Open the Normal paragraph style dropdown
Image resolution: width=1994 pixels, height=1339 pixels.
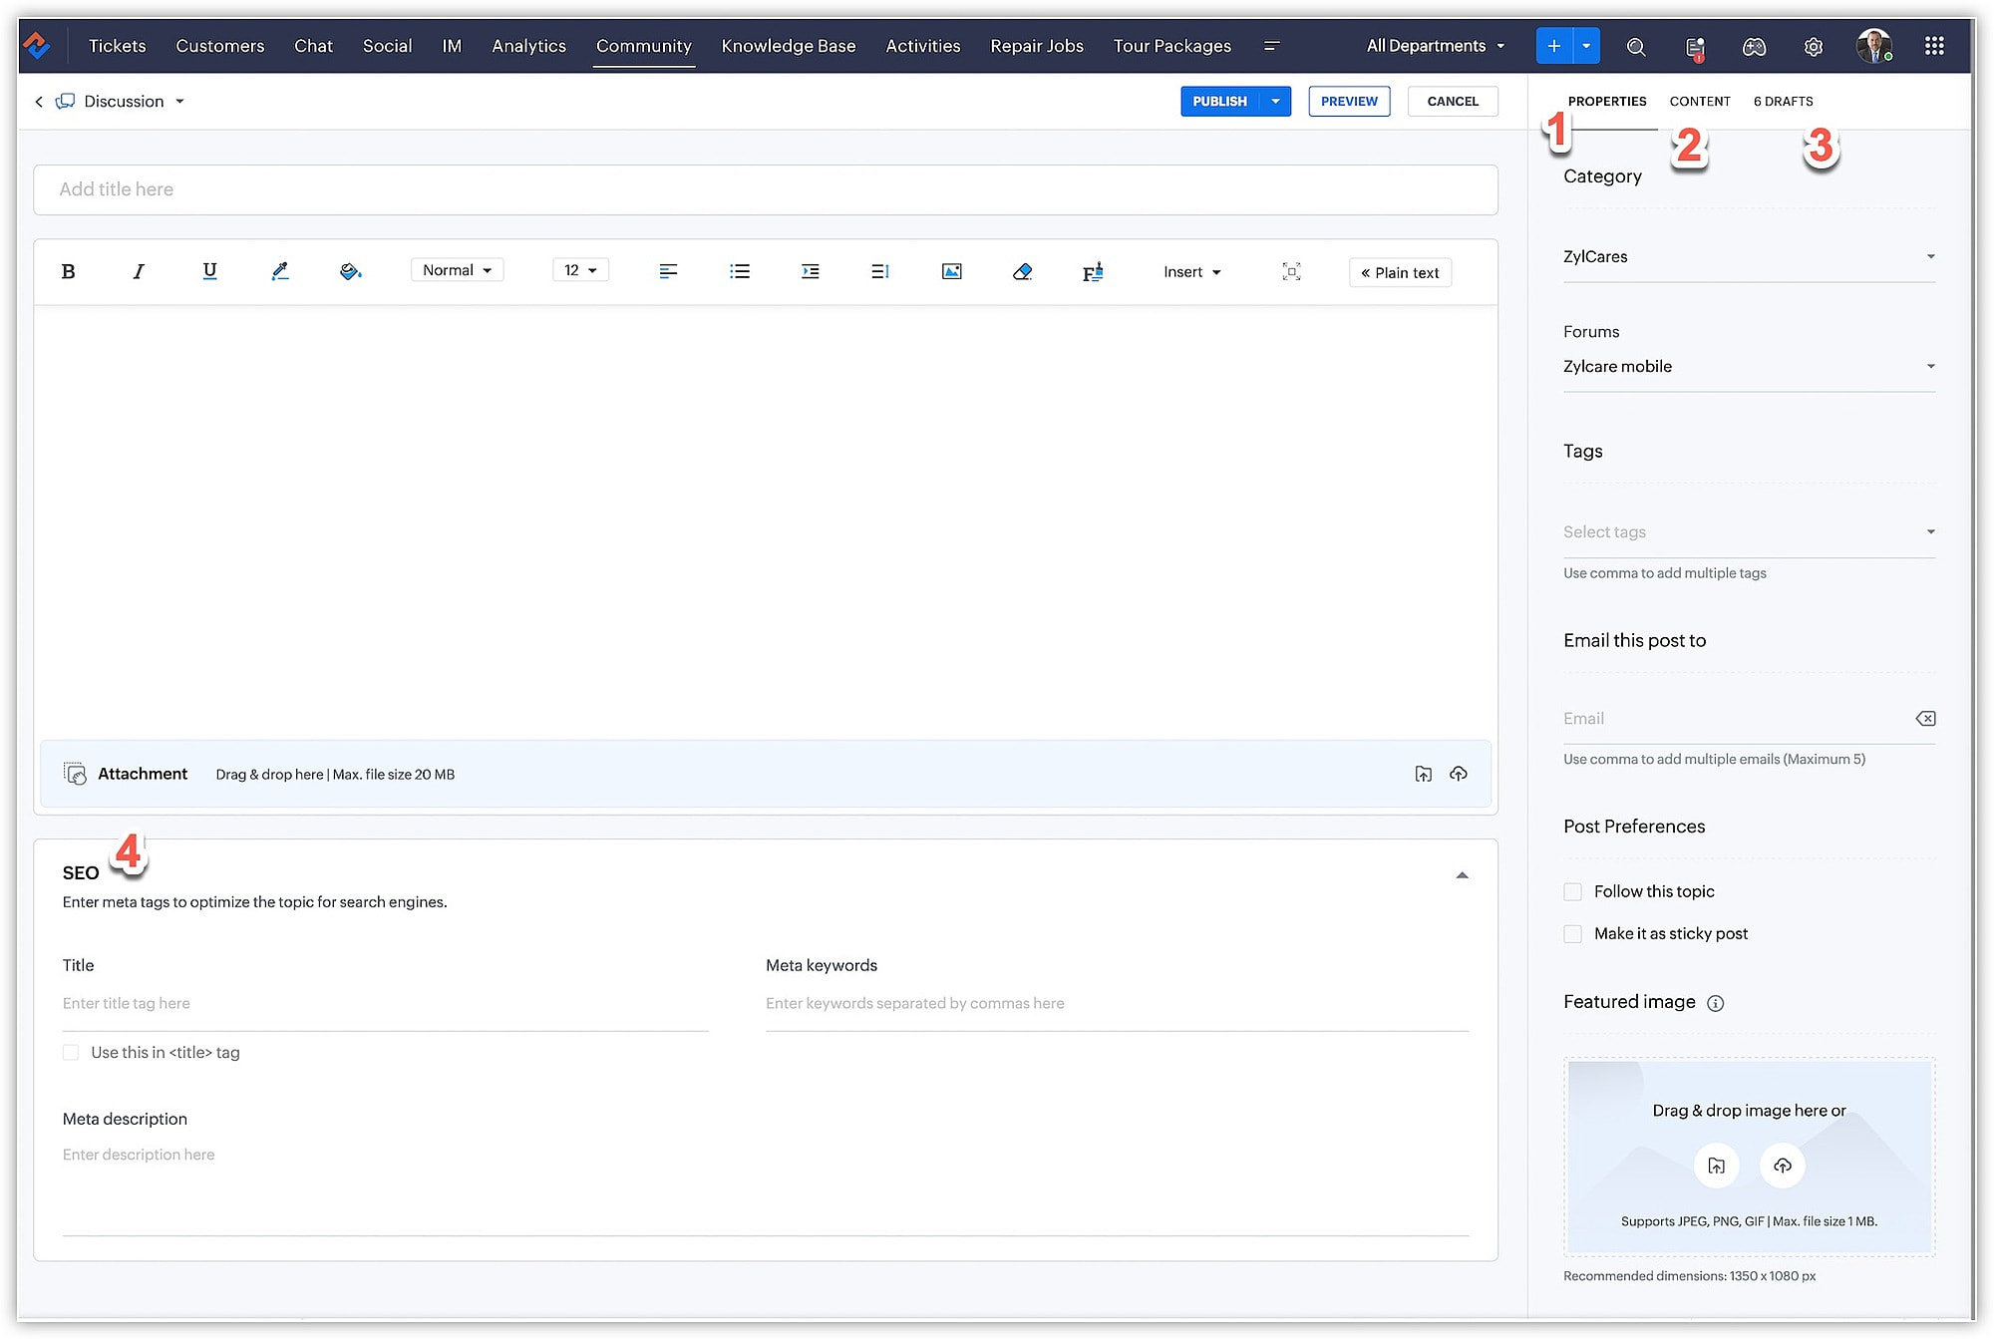pos(457,270)
